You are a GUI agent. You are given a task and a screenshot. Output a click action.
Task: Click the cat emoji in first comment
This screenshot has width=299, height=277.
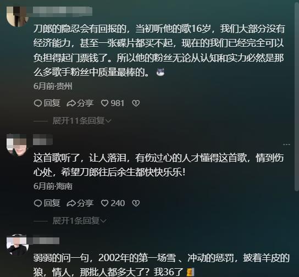[160, 72]
